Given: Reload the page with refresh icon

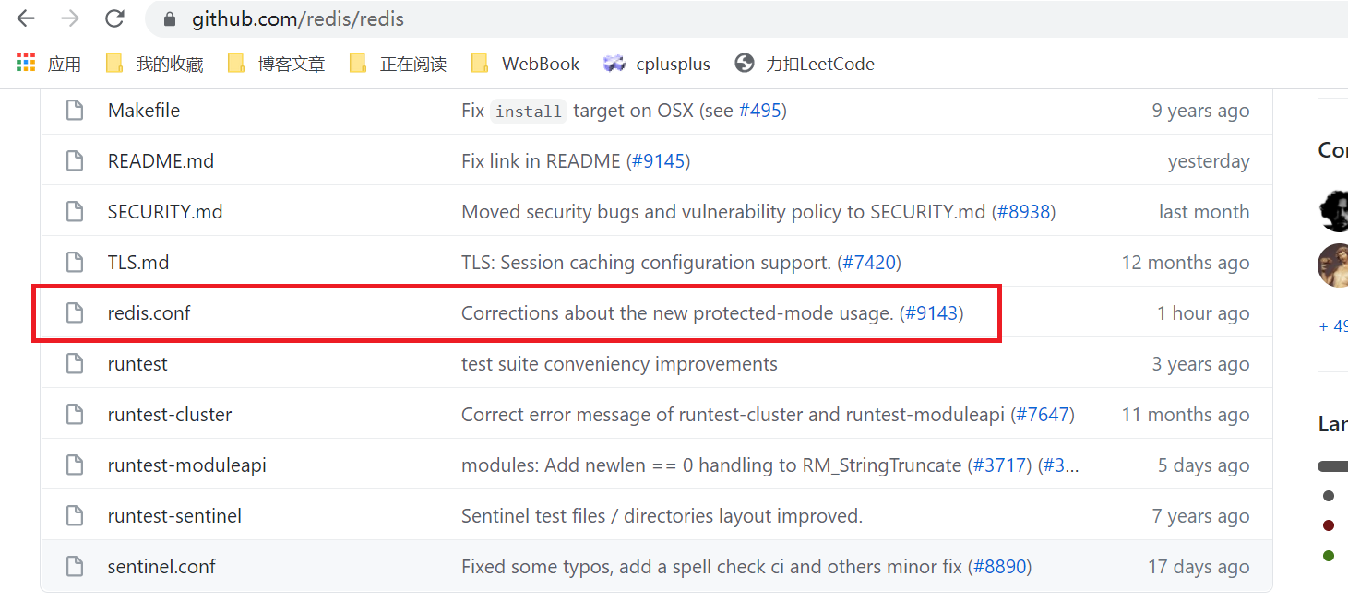Looking at the screenshot, I should (114, 18).
